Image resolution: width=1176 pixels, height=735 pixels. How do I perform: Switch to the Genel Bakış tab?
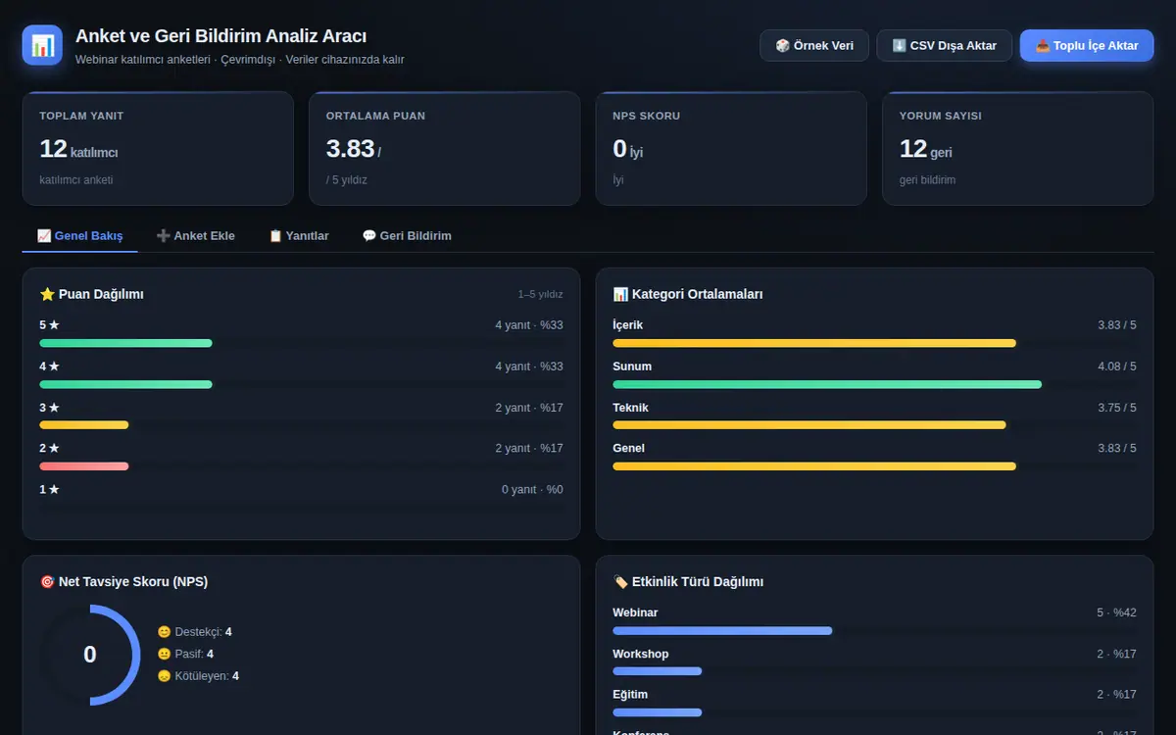pos(80,235)
